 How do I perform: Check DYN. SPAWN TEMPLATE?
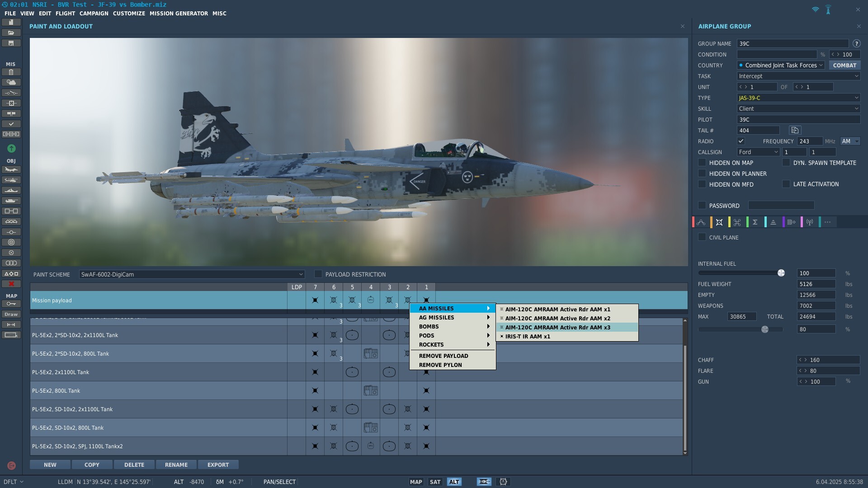point(786,162)
